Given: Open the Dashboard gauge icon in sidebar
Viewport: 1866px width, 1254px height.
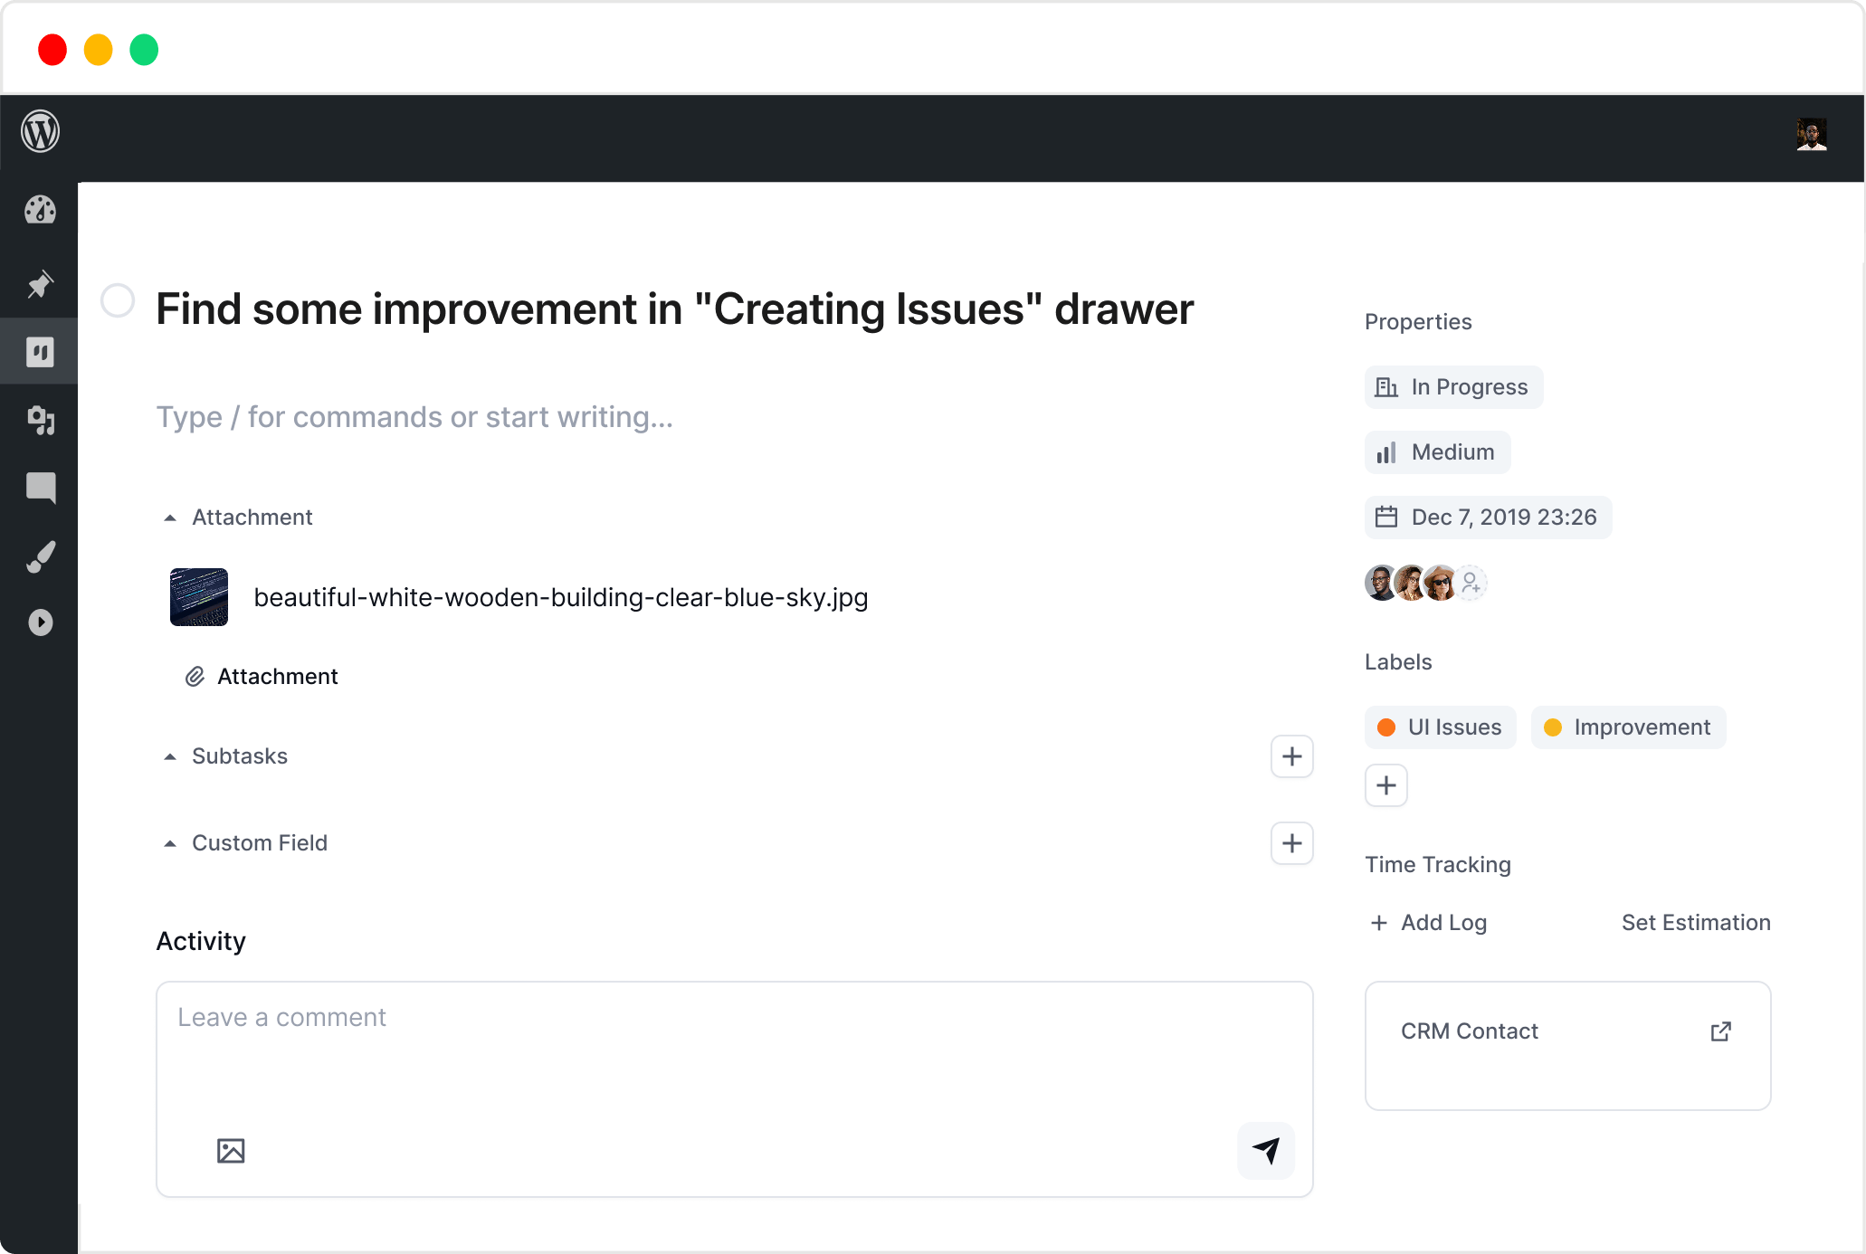Looking at the screenshot, I should tap(40, 210).
